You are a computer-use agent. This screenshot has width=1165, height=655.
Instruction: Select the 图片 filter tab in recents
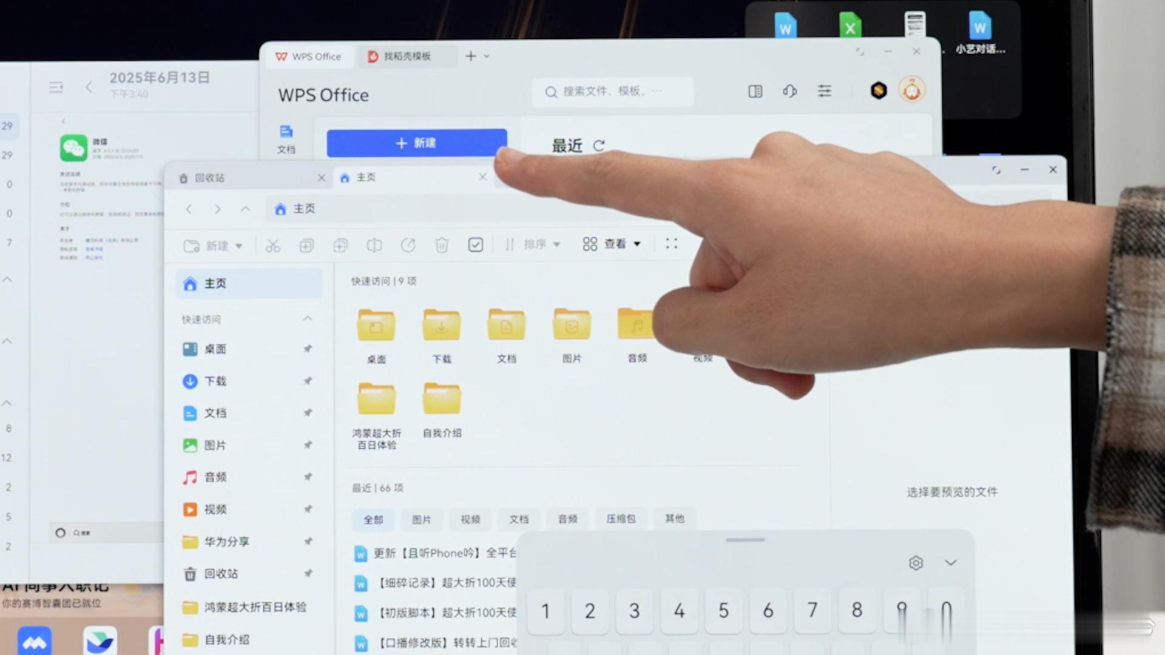[x=421, y=520]
